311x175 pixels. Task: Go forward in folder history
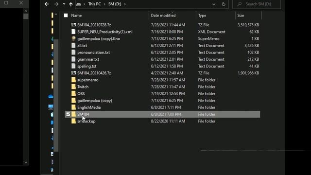click(x=56, y=4)
